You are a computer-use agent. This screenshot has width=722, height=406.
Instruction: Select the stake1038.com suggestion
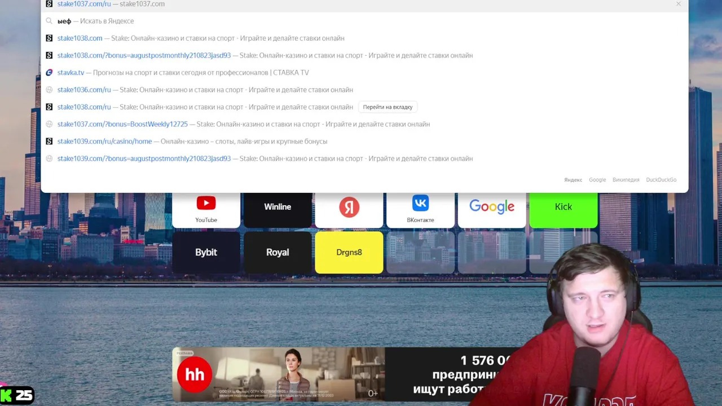pos(364,38)
